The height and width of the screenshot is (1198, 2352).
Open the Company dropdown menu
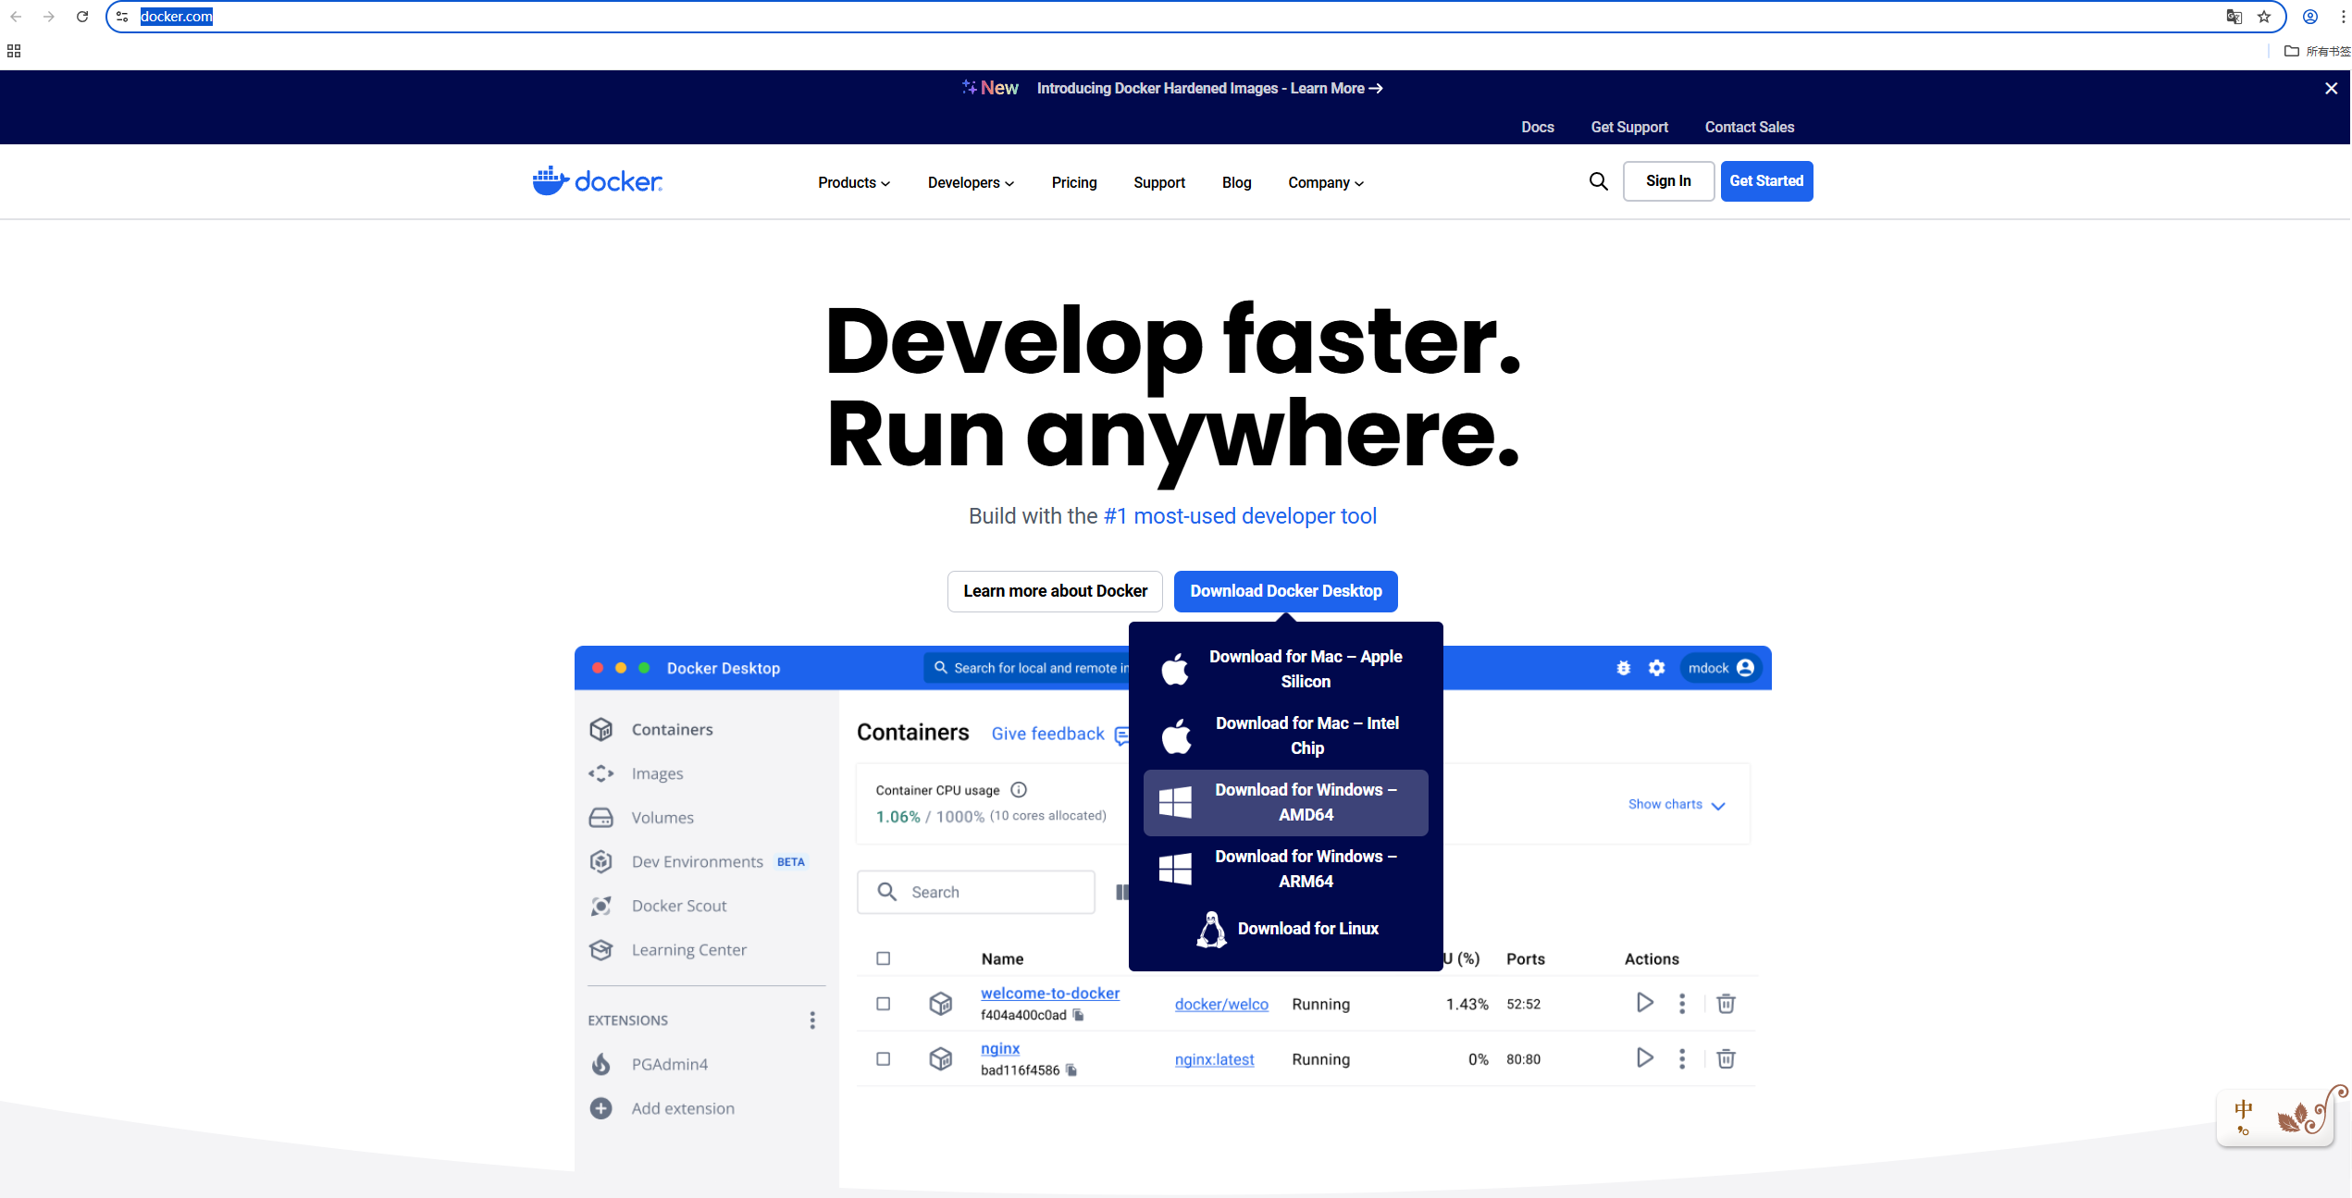[x=1325, y=183]
